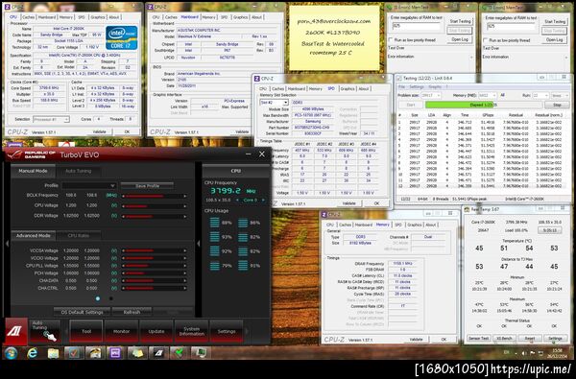Launch Internet Explorer from the taskbar

pyautogui.click(x=33, y=353)
